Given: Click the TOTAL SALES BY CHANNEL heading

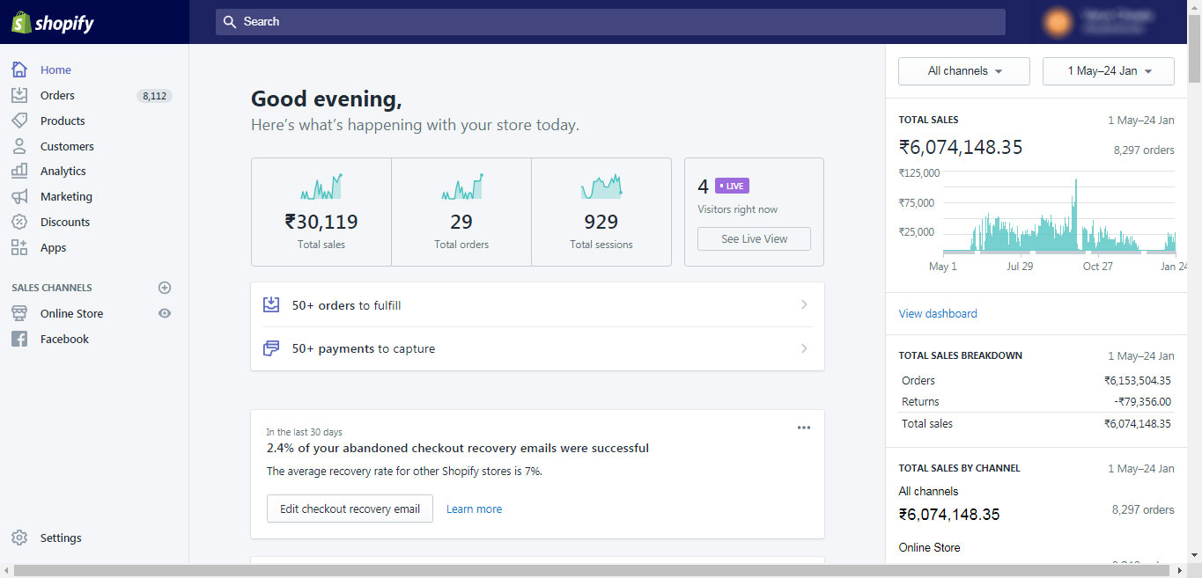Looking at the screenshot, I should click(x=960, y=468).
